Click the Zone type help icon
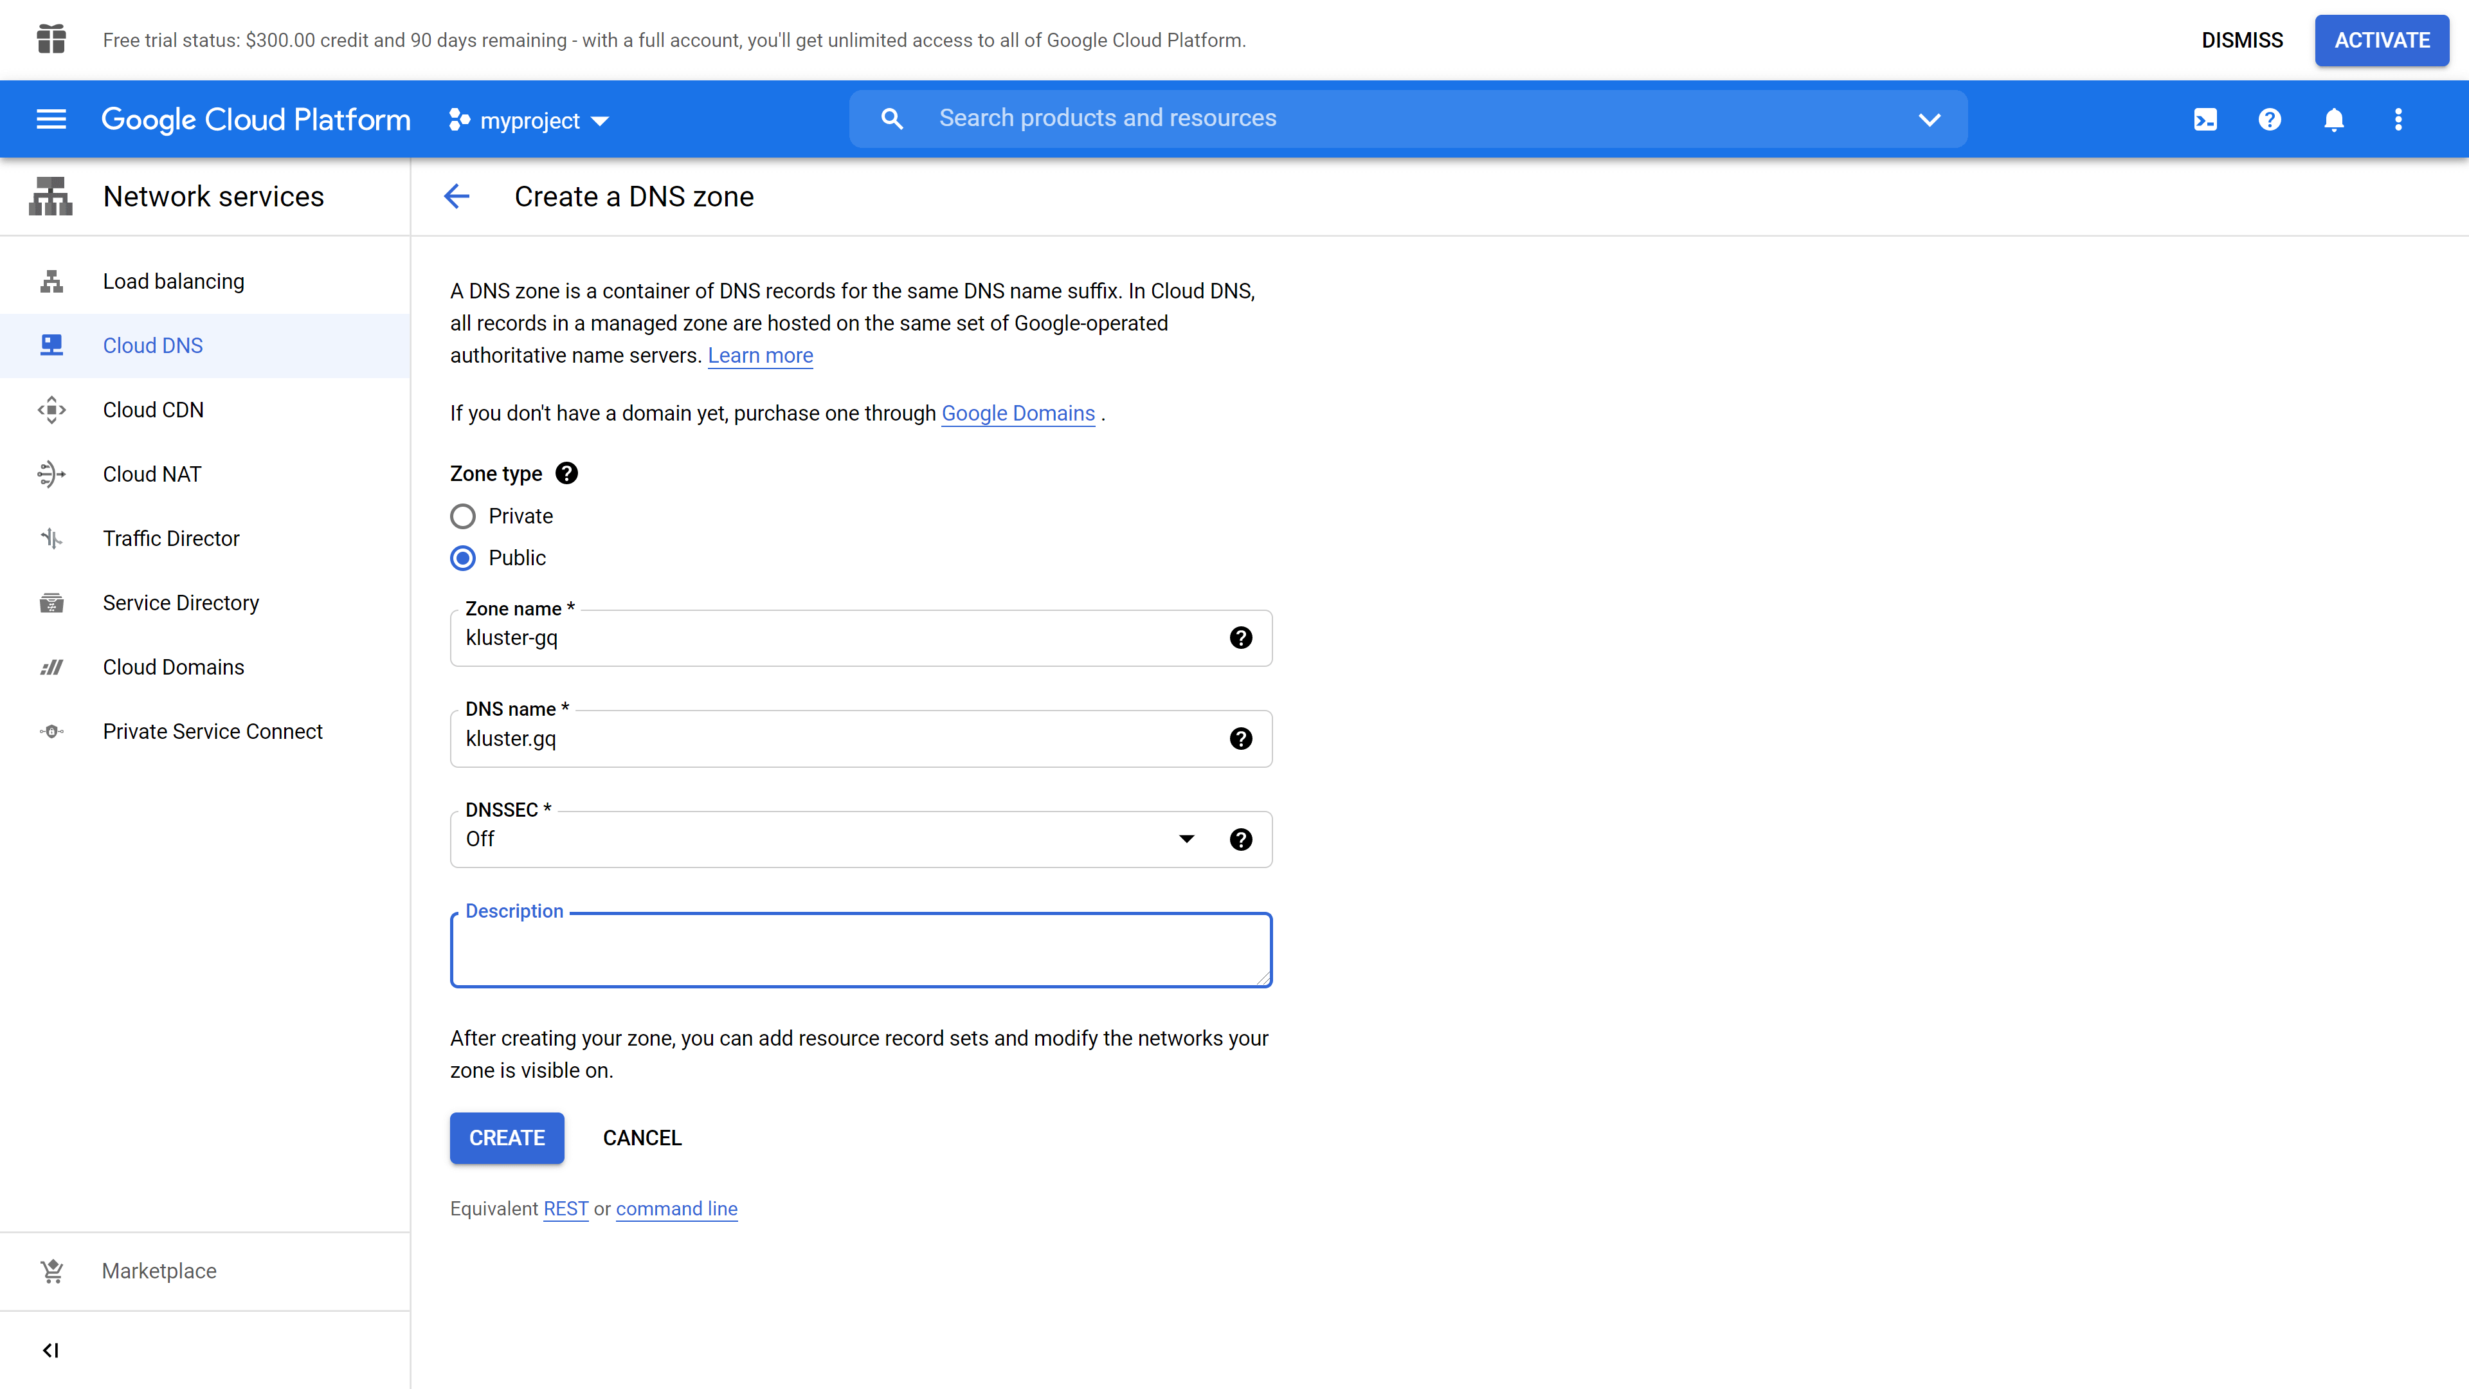Image resolution: width=2469 pixels, height=1389 pixels. pos(566,473)
